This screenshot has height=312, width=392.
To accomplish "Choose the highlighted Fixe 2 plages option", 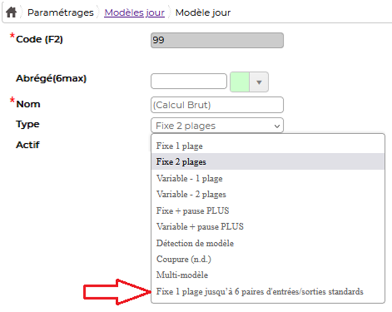I will [268, 162].
